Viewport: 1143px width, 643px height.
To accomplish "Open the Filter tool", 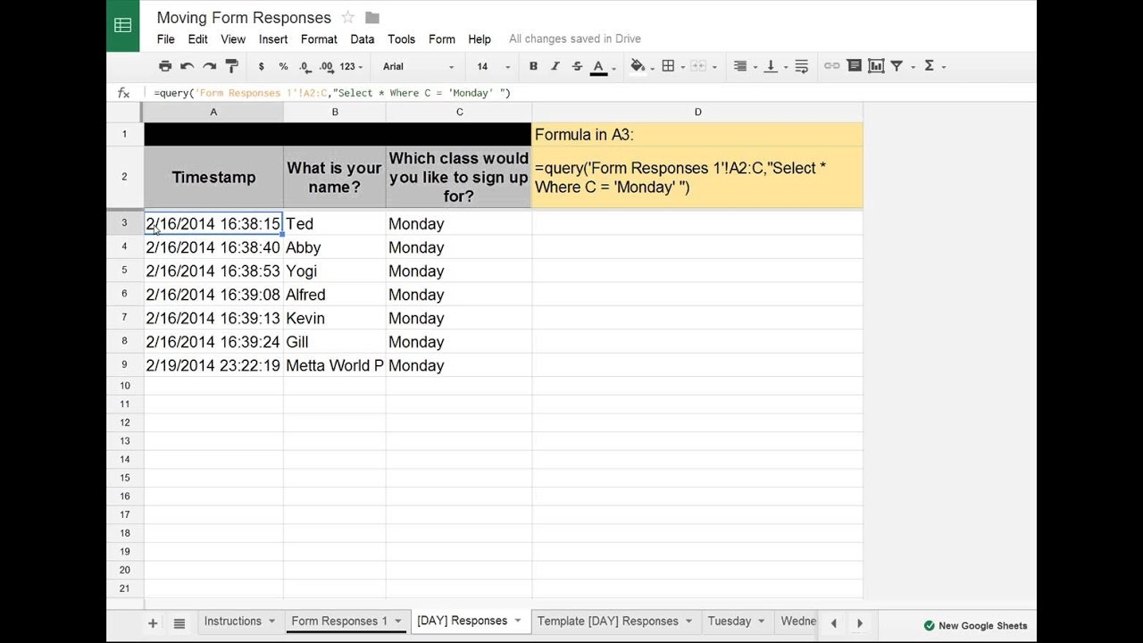I will [x=897, y=66].
